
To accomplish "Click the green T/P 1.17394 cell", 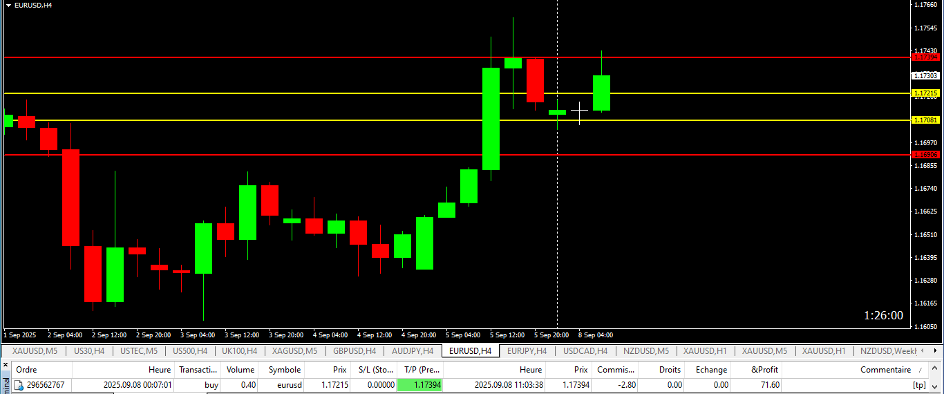I will pos(419,385).
